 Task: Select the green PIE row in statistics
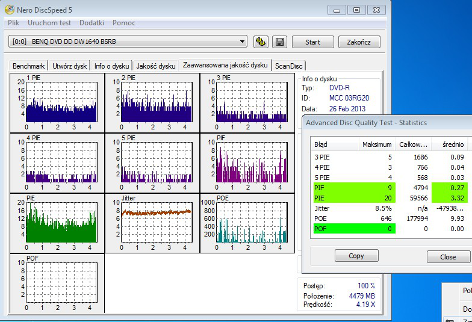[x=390, y=198]
